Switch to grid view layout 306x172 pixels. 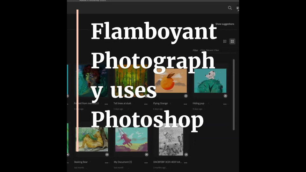(x=232, y=41)
